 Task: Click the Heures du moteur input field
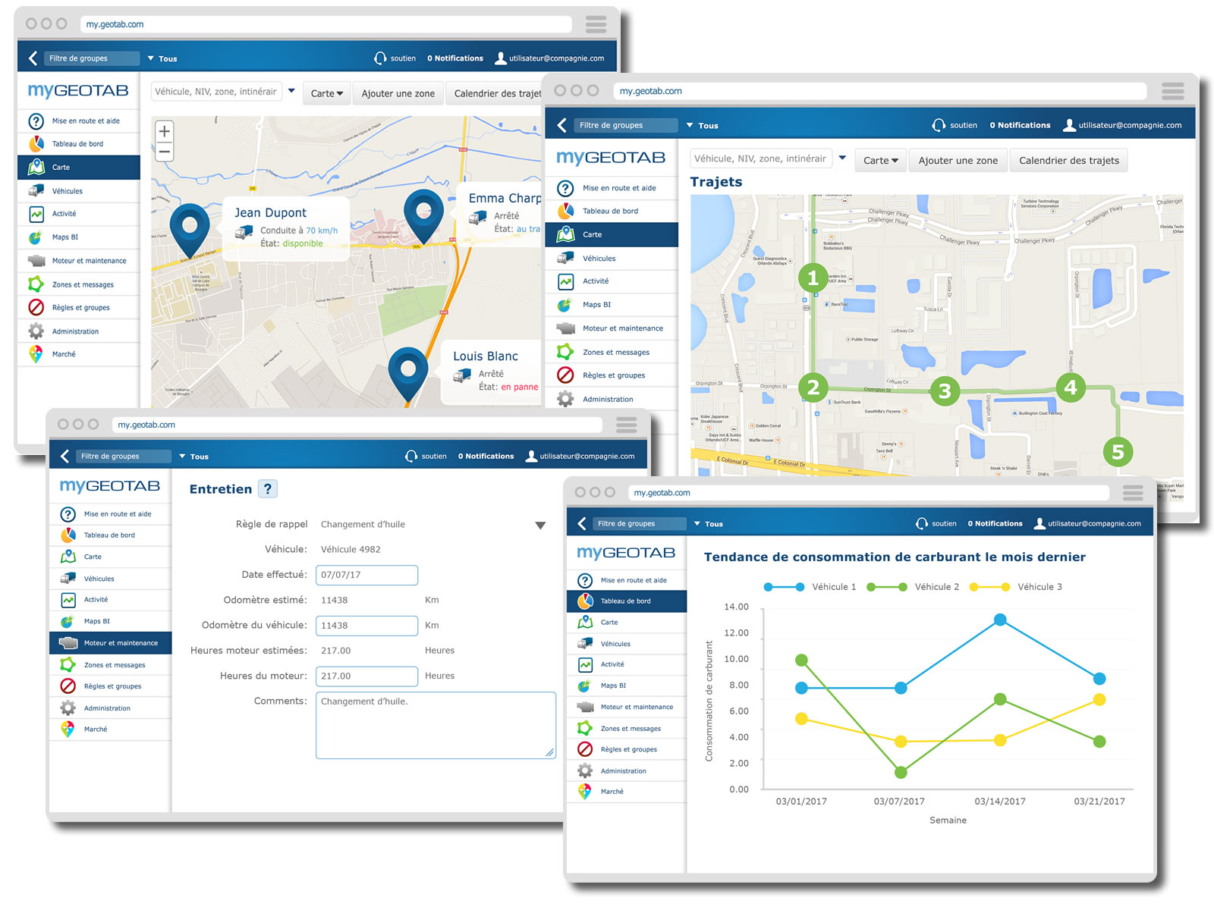(x=366, y=676)
